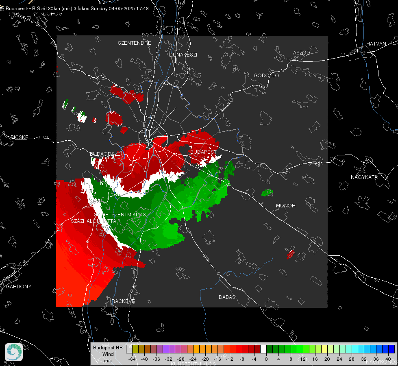Click the Koka map label near the right edge
The width and height of the screenshot is (398, 366).
330,143
